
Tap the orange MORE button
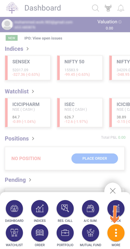click(x=116, y=233)
